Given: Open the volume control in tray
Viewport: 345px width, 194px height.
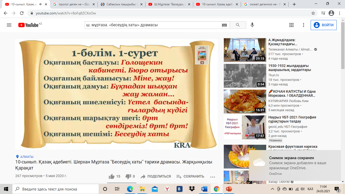Looking at the screenshot, I should 303,189.
